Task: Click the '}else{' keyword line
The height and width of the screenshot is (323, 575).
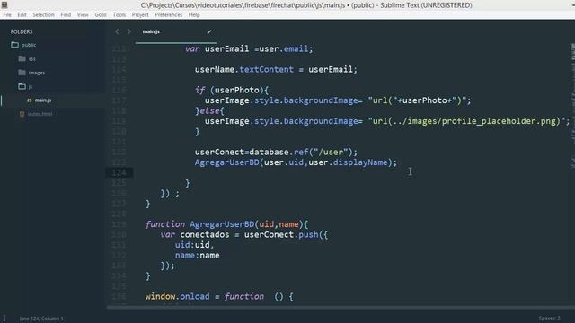Action: tap(209, 110)
